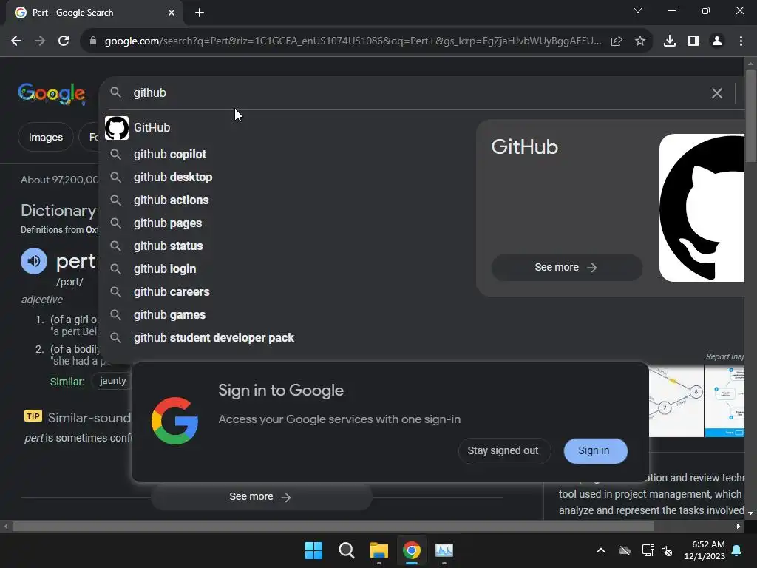The image size is (757, 568).
Task: Reload the current page
Action: click(64, 41)
